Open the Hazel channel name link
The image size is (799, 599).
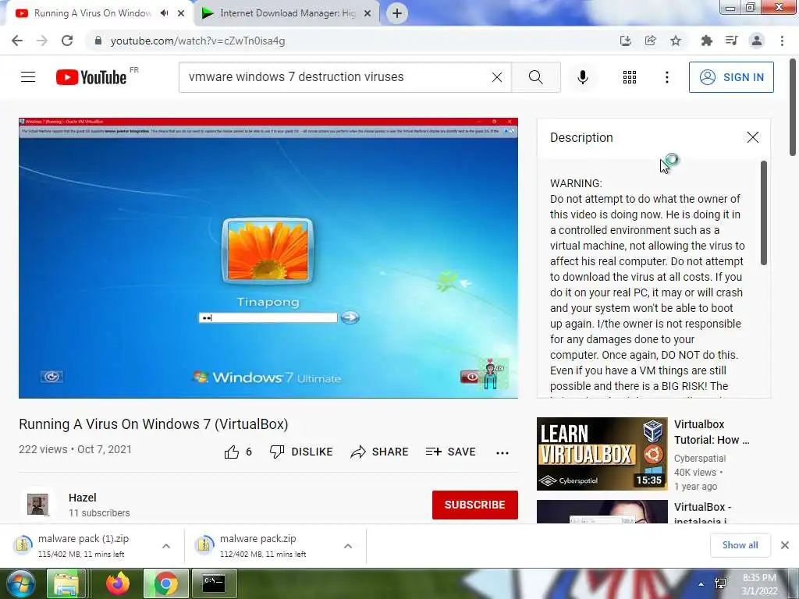(x=83, y=498)
